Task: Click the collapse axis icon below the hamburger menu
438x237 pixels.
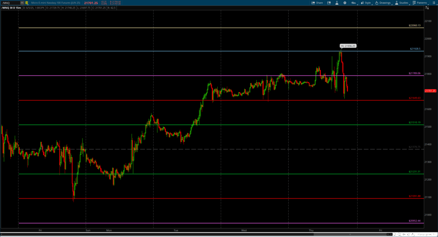Action: point(427,8)
